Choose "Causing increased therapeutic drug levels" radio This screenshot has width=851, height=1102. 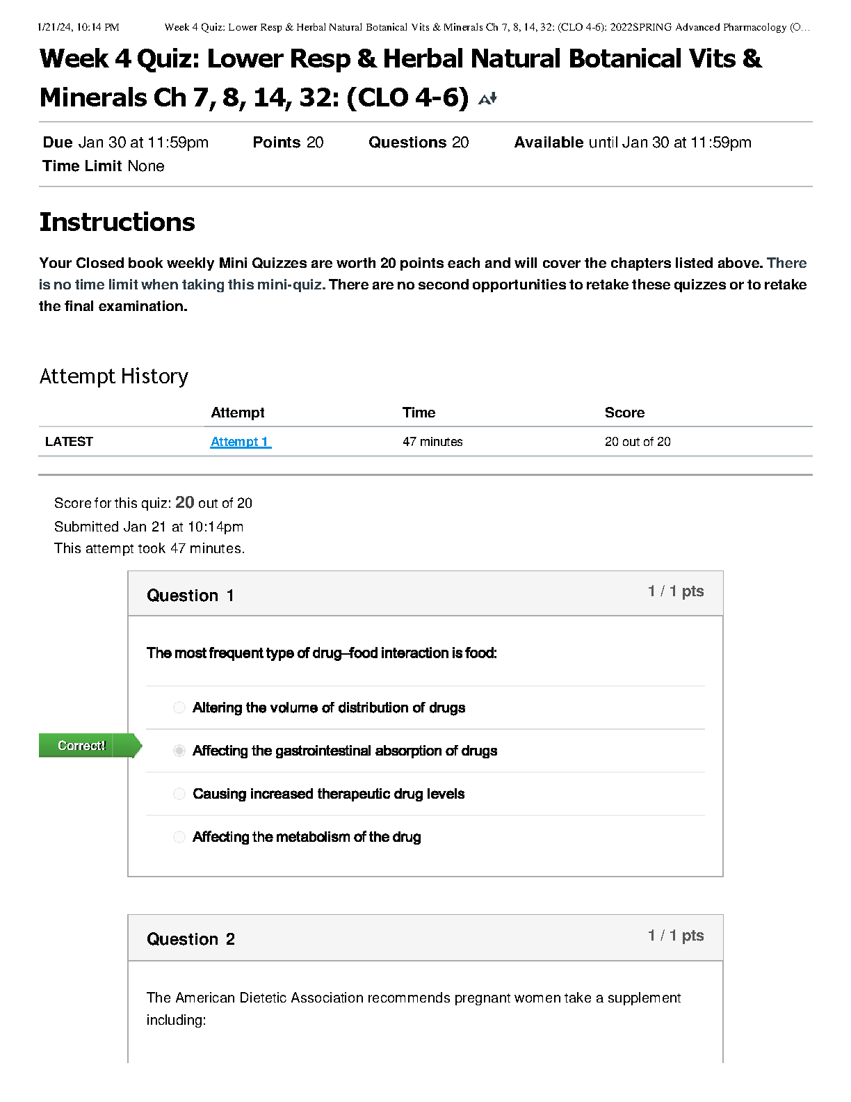[x=179, y=794]
